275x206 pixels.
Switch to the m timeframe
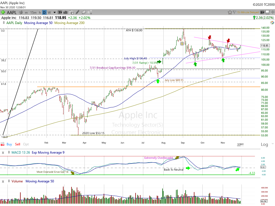26,12
